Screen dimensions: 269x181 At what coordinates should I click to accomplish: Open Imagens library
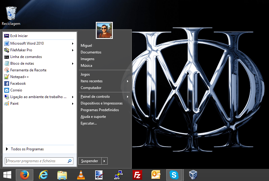[x=88, y=59]
